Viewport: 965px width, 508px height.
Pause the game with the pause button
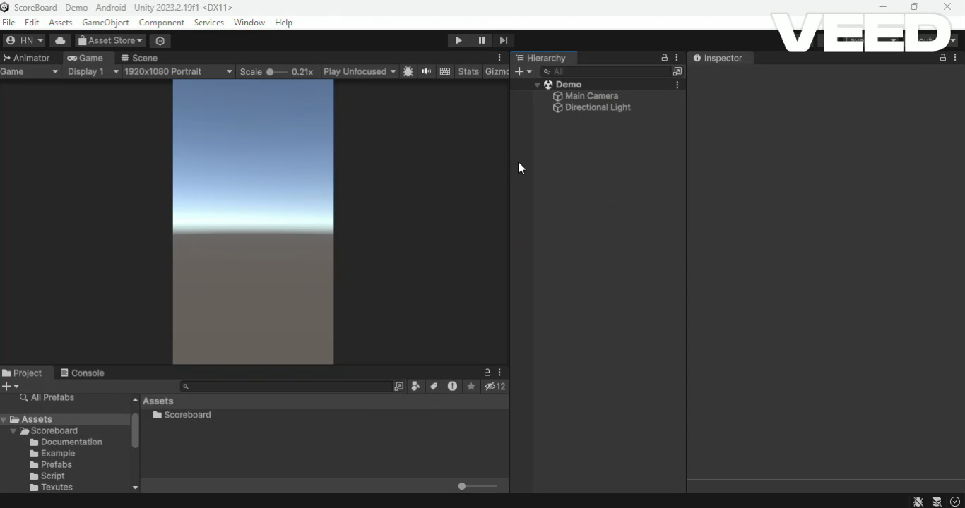point(481,40)
